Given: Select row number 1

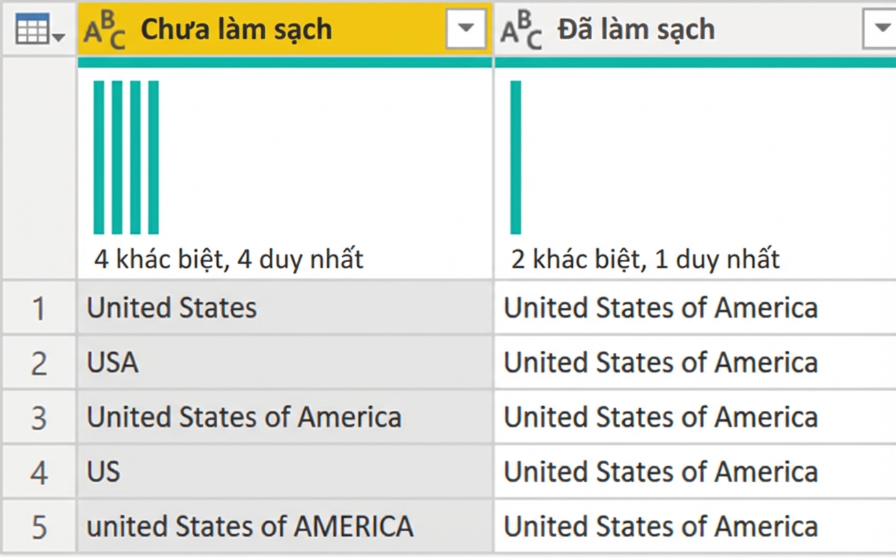Looking at the screenshot, I should click(x=39, y=309).
